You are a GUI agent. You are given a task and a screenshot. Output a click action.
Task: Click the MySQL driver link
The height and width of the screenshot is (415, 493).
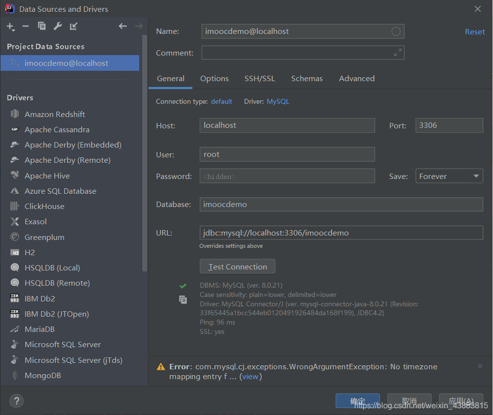(278, 101)
